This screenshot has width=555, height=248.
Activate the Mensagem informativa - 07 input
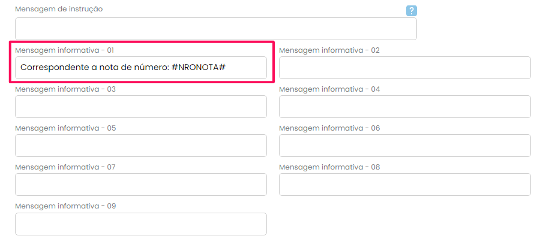(x=141, y=185)
